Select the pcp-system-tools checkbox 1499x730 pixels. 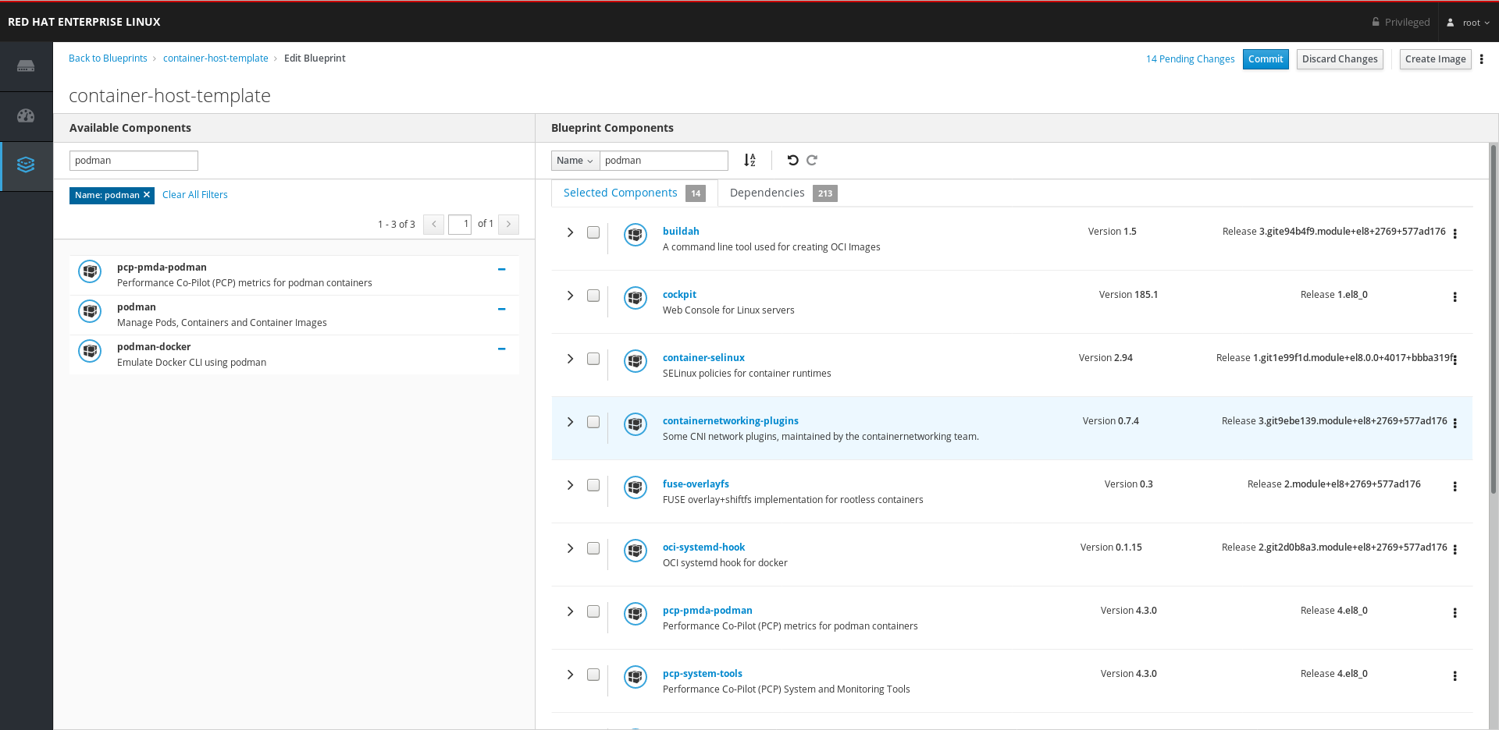(593, 675)
